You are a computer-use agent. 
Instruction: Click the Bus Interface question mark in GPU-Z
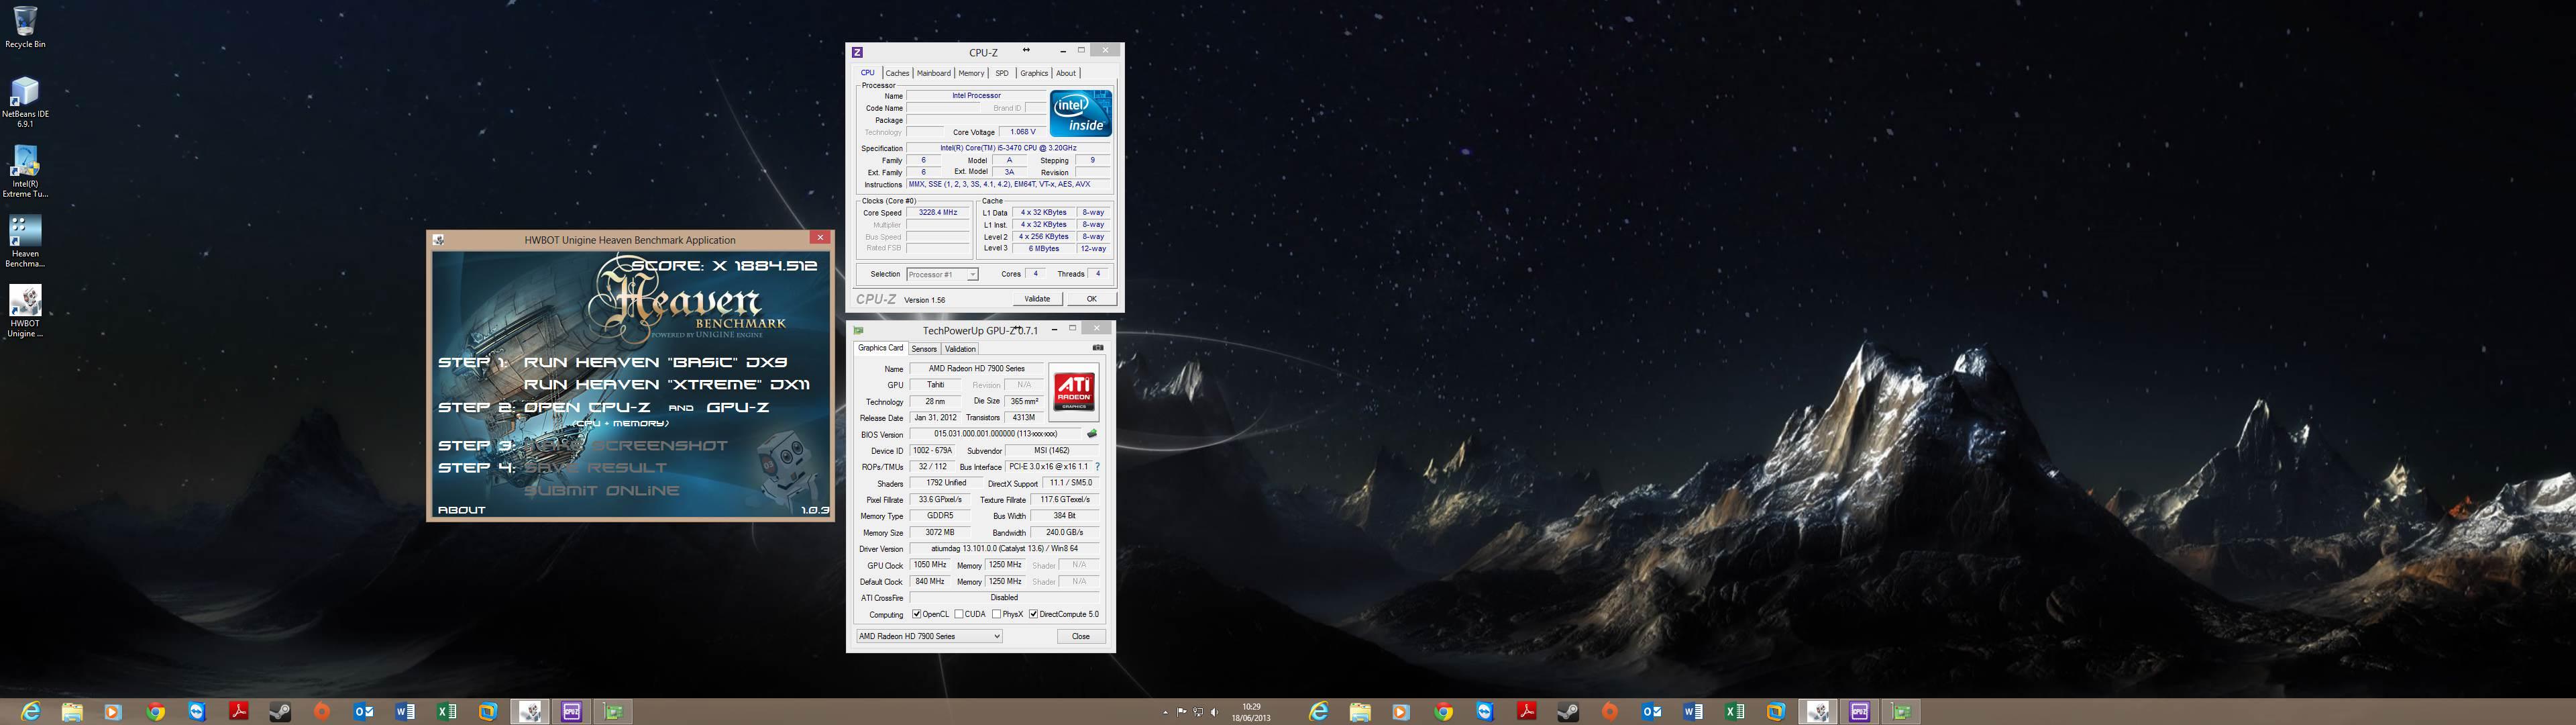tap(1097, 467)
